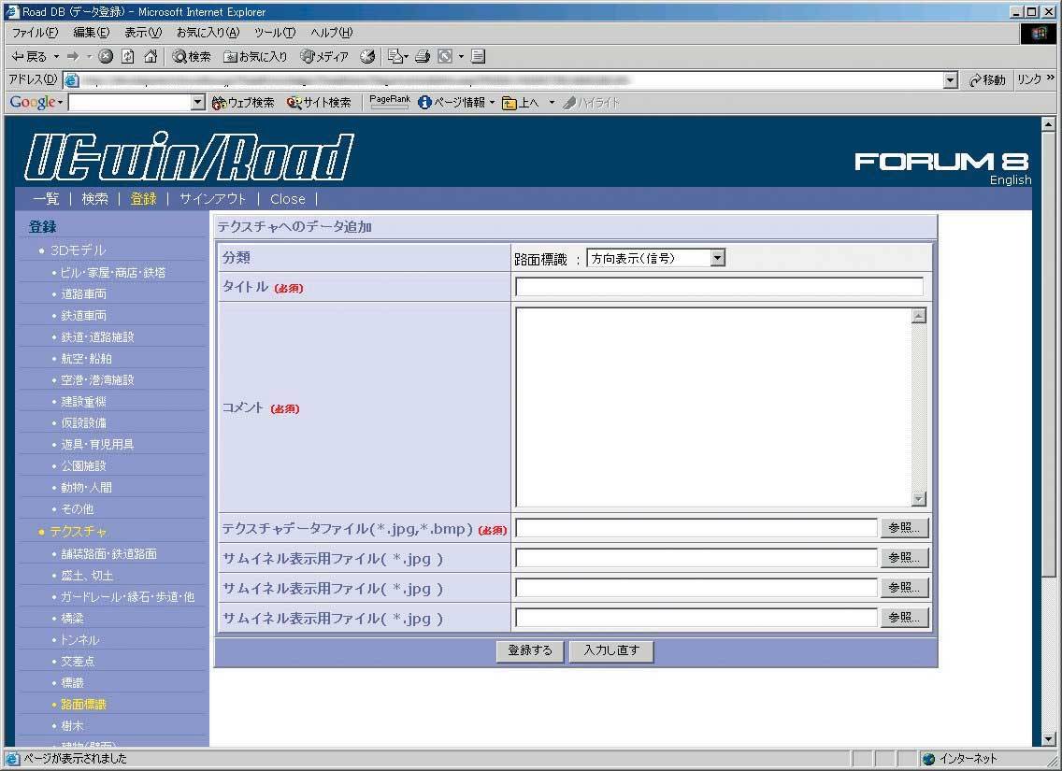Image resolution: width=1062 pixels, height=771 pixels.
Task: Click the ハイライト highlight button
Action: (x=591, y=102)
